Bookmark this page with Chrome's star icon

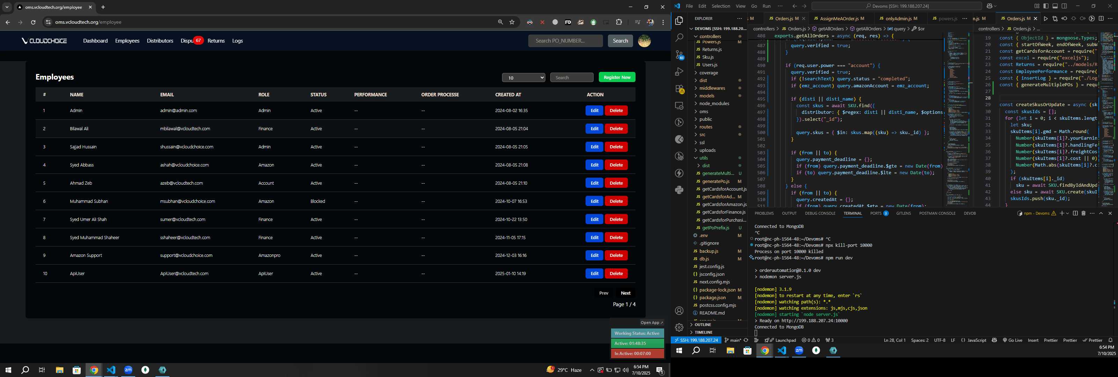click(x=512, y=22)
